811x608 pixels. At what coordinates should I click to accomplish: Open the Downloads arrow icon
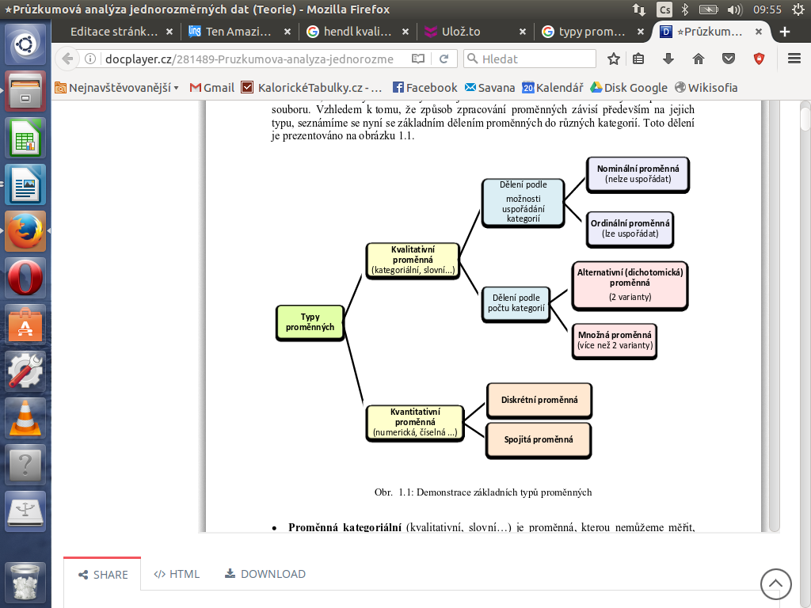tap(668, 59)
